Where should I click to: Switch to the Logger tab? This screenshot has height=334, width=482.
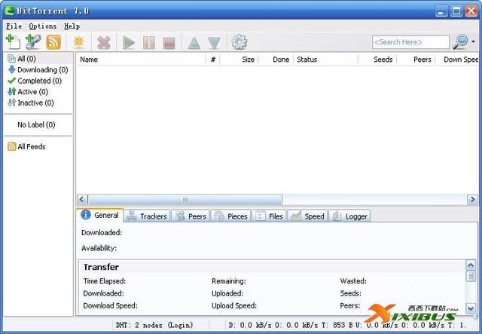[x=349, y=216]
